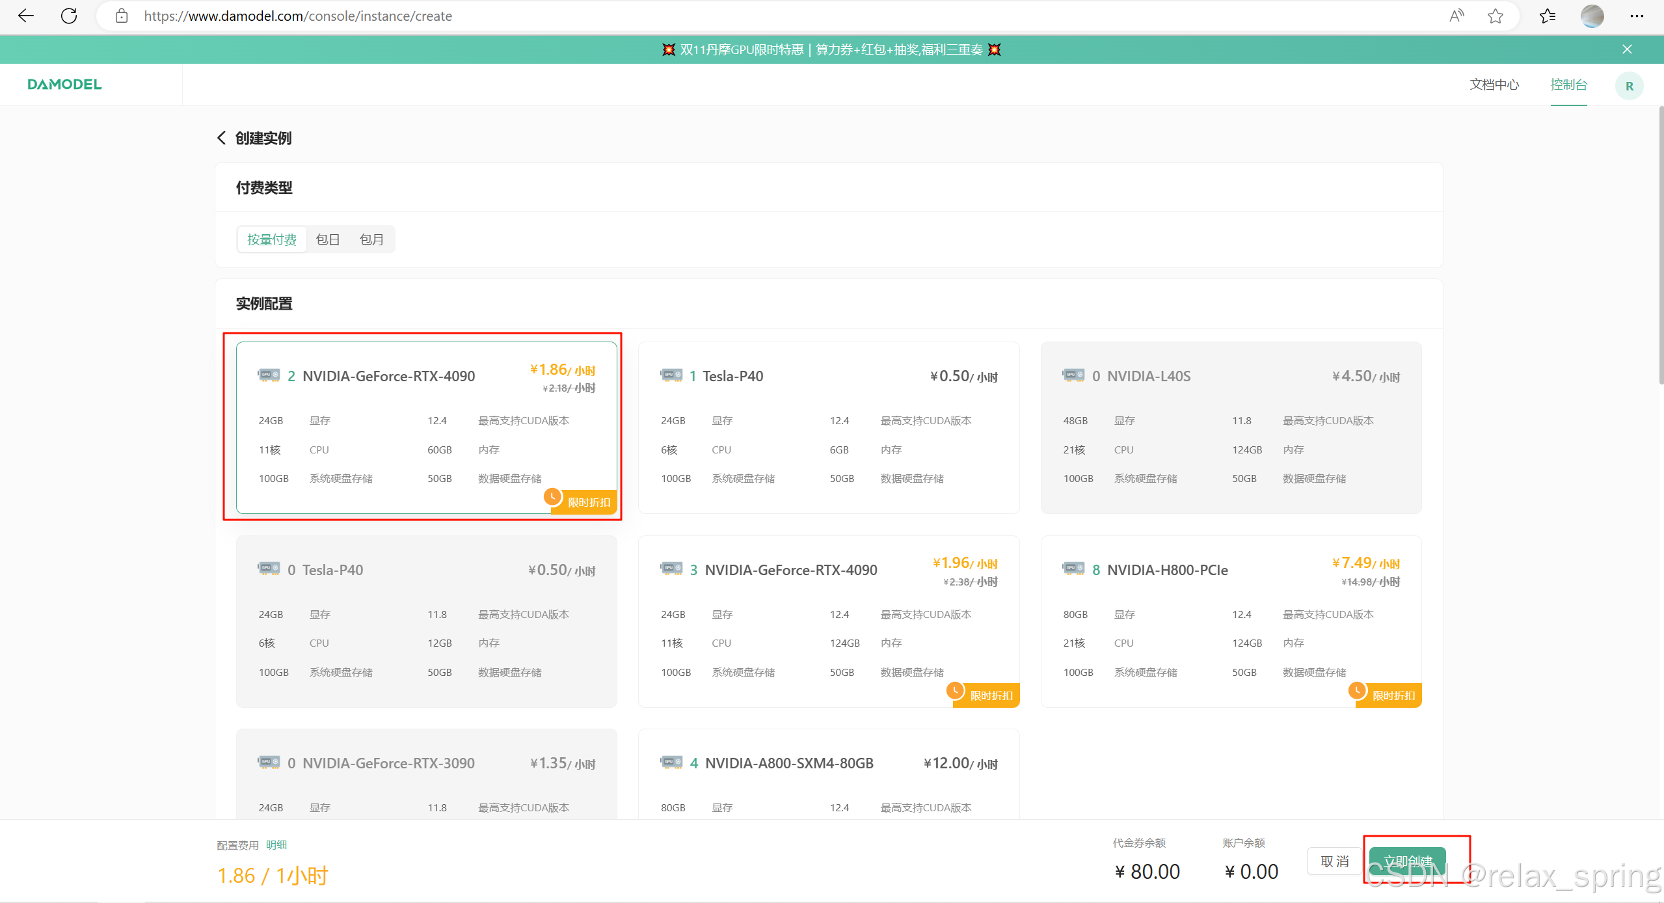Select the 2 NVIDIA-GeForce-RTX-4090 ¥1.86 card

(426, 427)
